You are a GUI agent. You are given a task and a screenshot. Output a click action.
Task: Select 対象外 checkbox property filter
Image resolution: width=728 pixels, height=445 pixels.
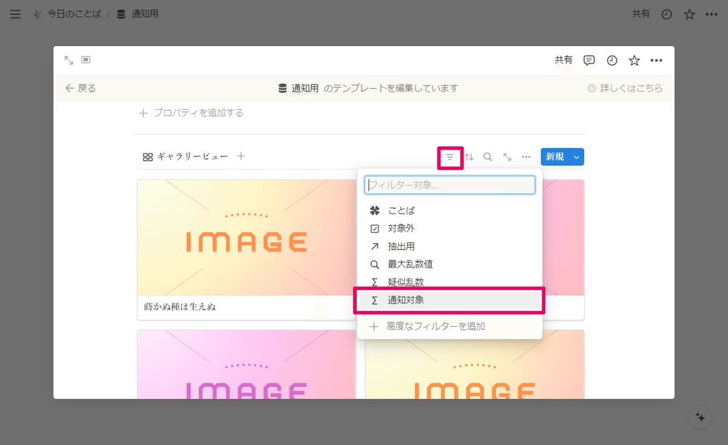pyautogui.click(x=450, y=229)
